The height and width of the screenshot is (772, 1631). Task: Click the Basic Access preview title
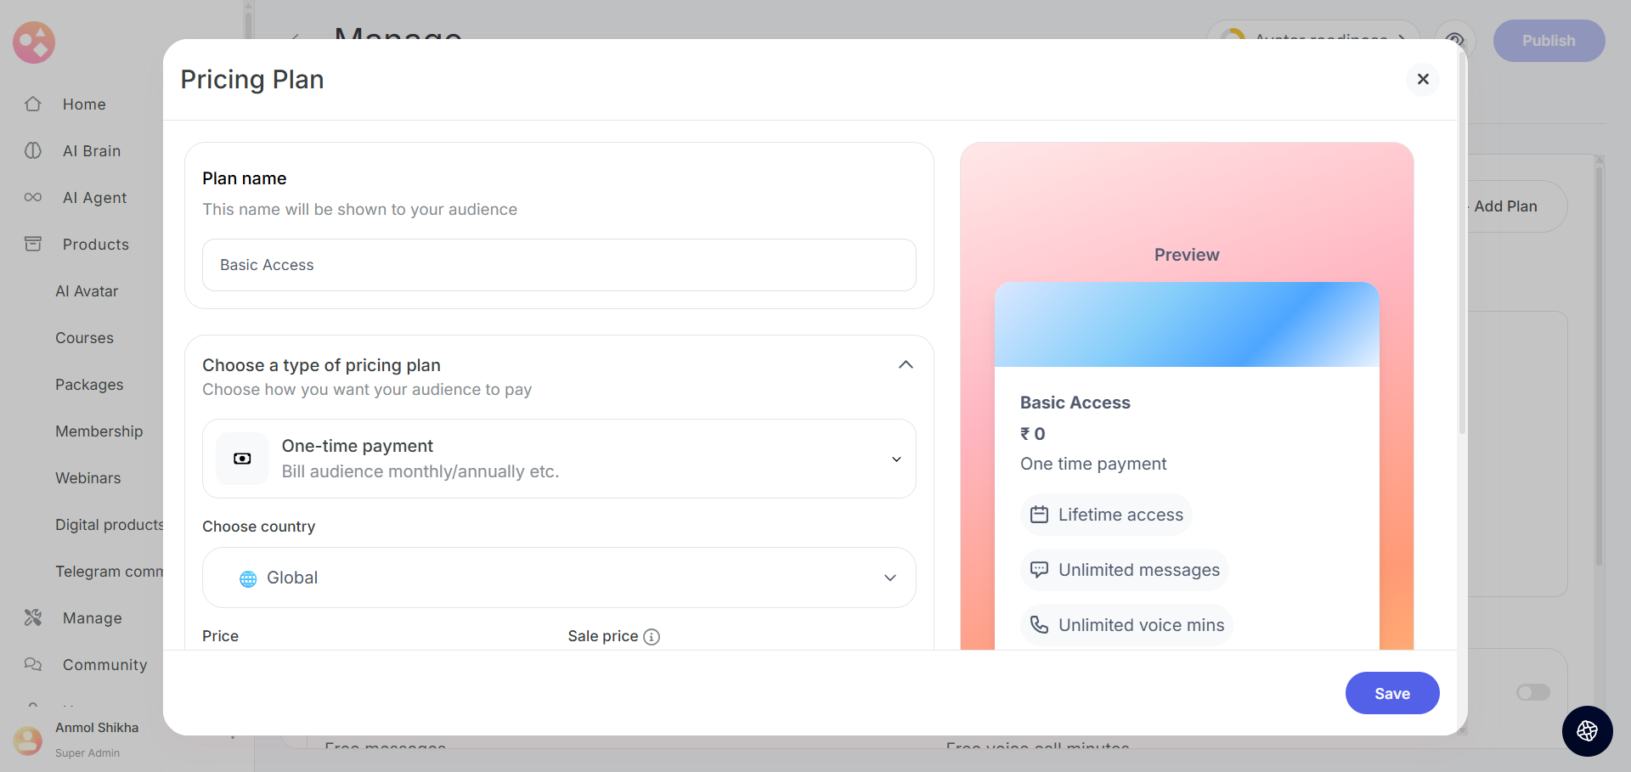click(1075, 403)
